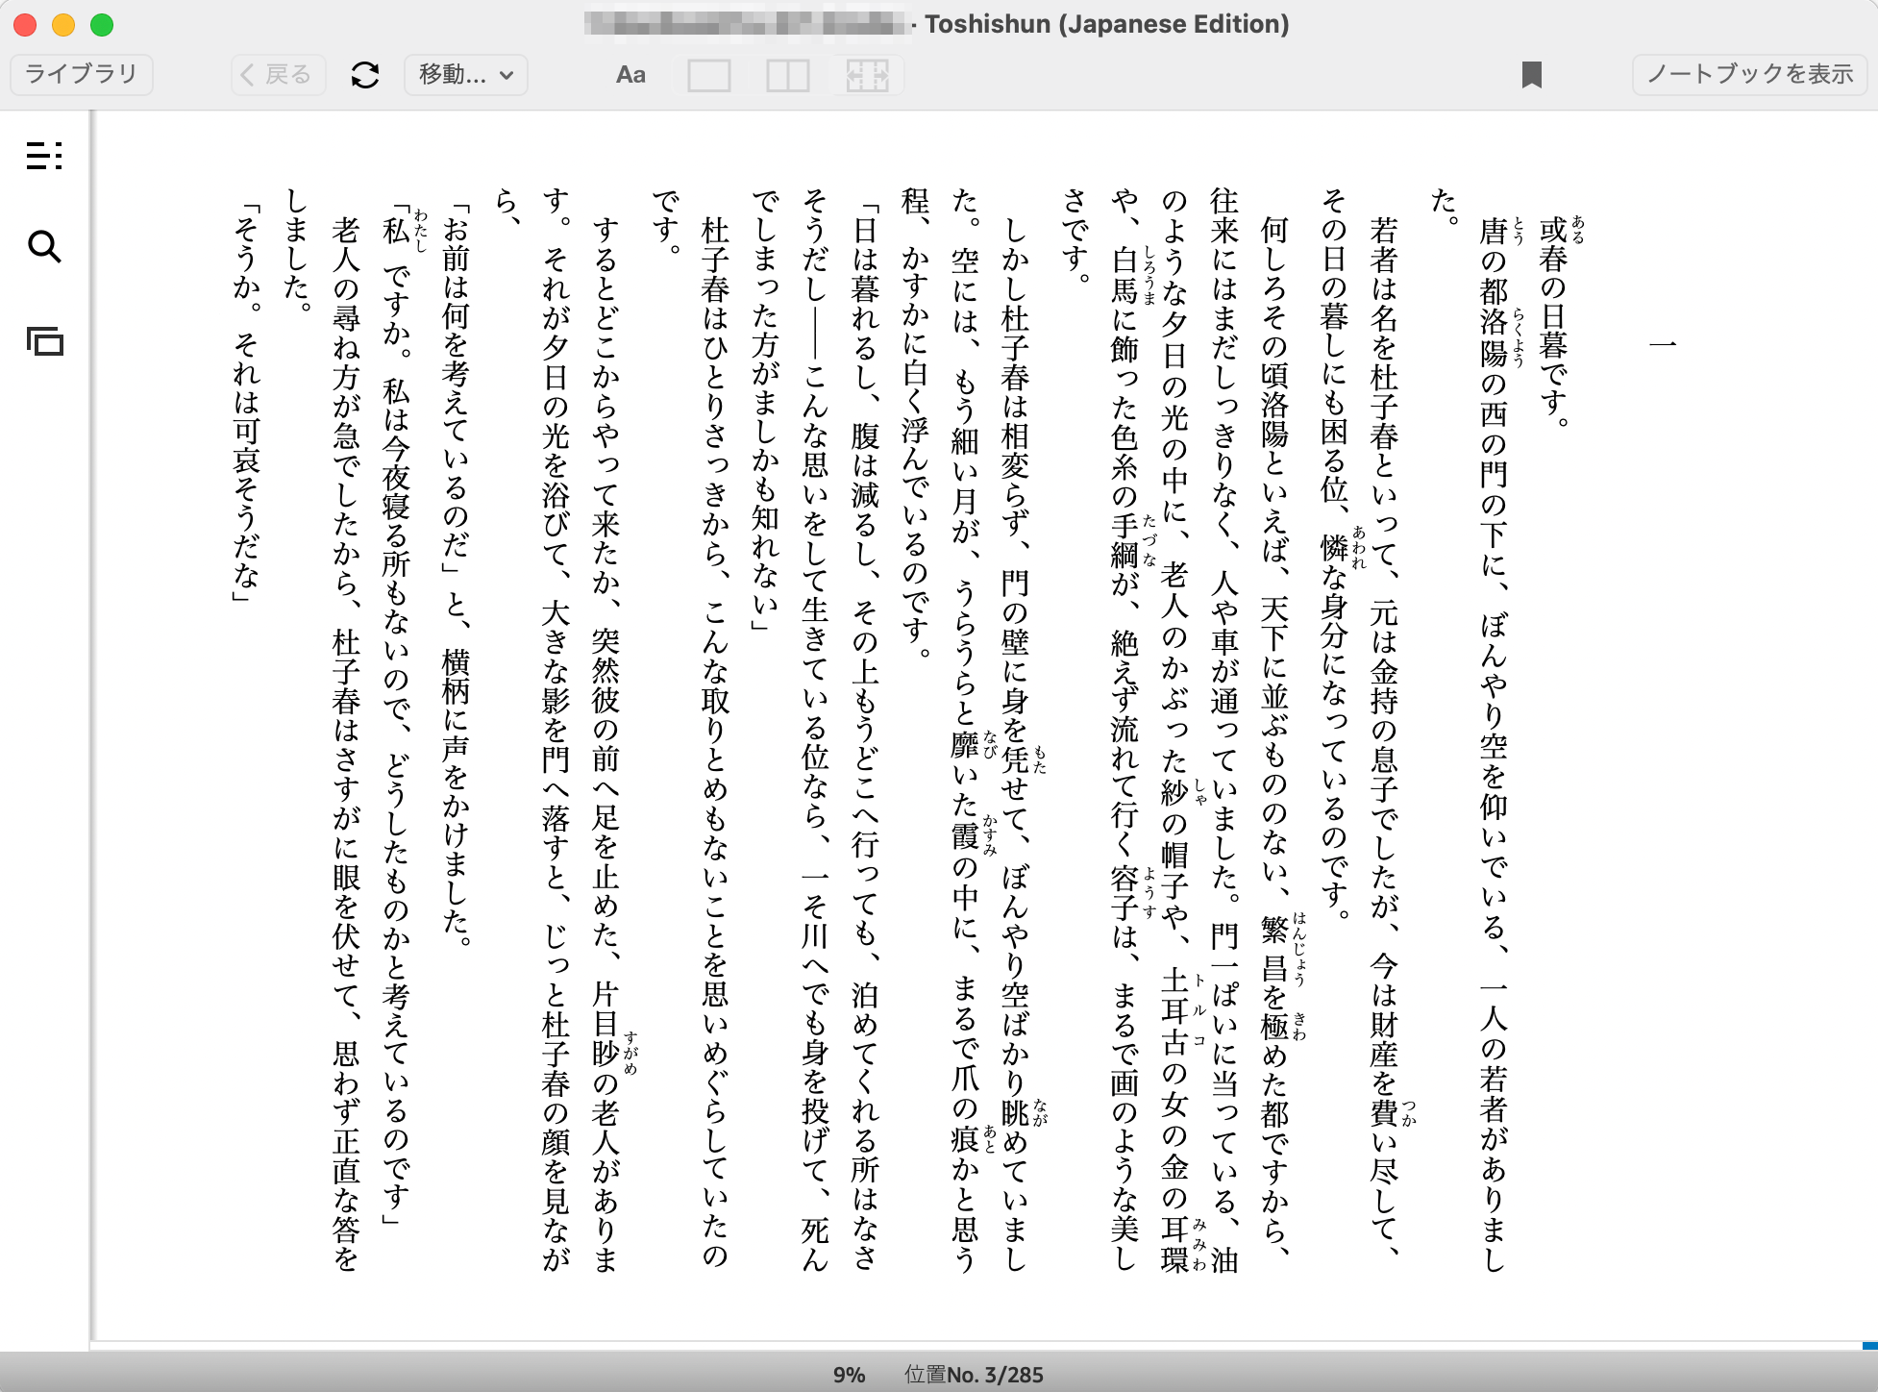Viewport: 1878px width, 1392px height.
Task: Click the search magnifier icon
Action: (x=44, y=247)
